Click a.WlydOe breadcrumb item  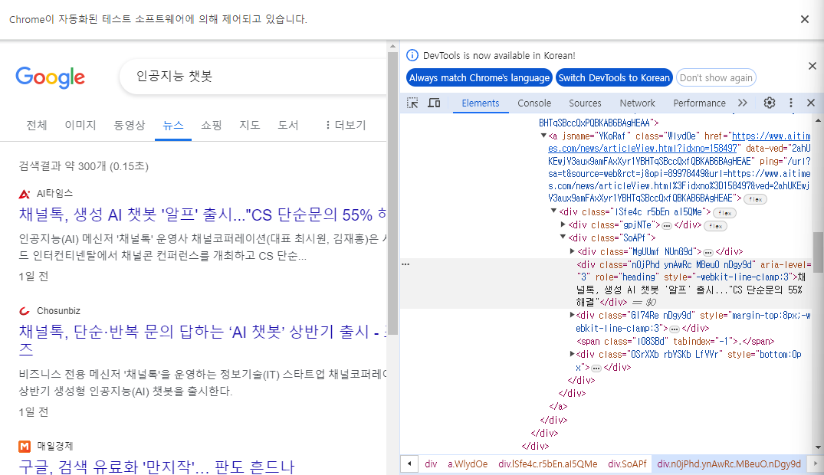point(467,464)
